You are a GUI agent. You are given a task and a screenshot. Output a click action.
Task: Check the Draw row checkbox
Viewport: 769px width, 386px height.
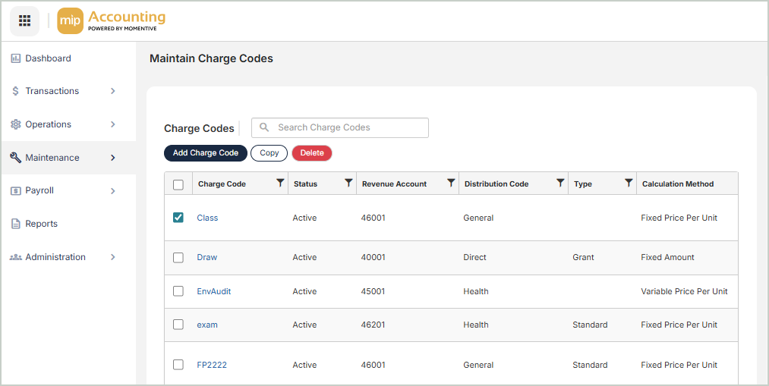178,257
